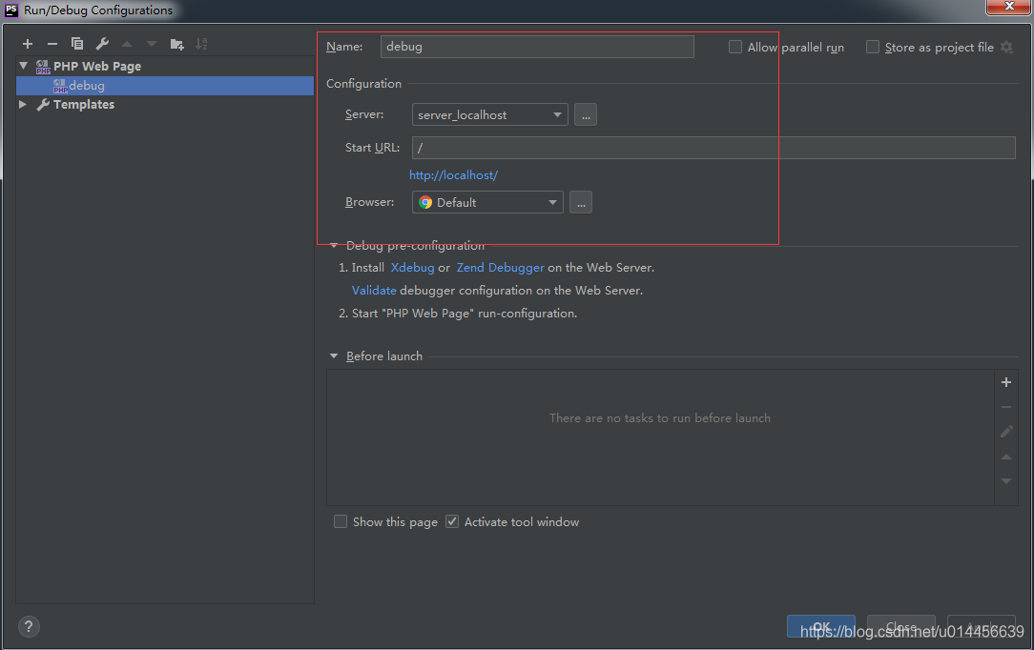Copy the debug configuration
Screen dimensions: 1034x650
[77, 43]
